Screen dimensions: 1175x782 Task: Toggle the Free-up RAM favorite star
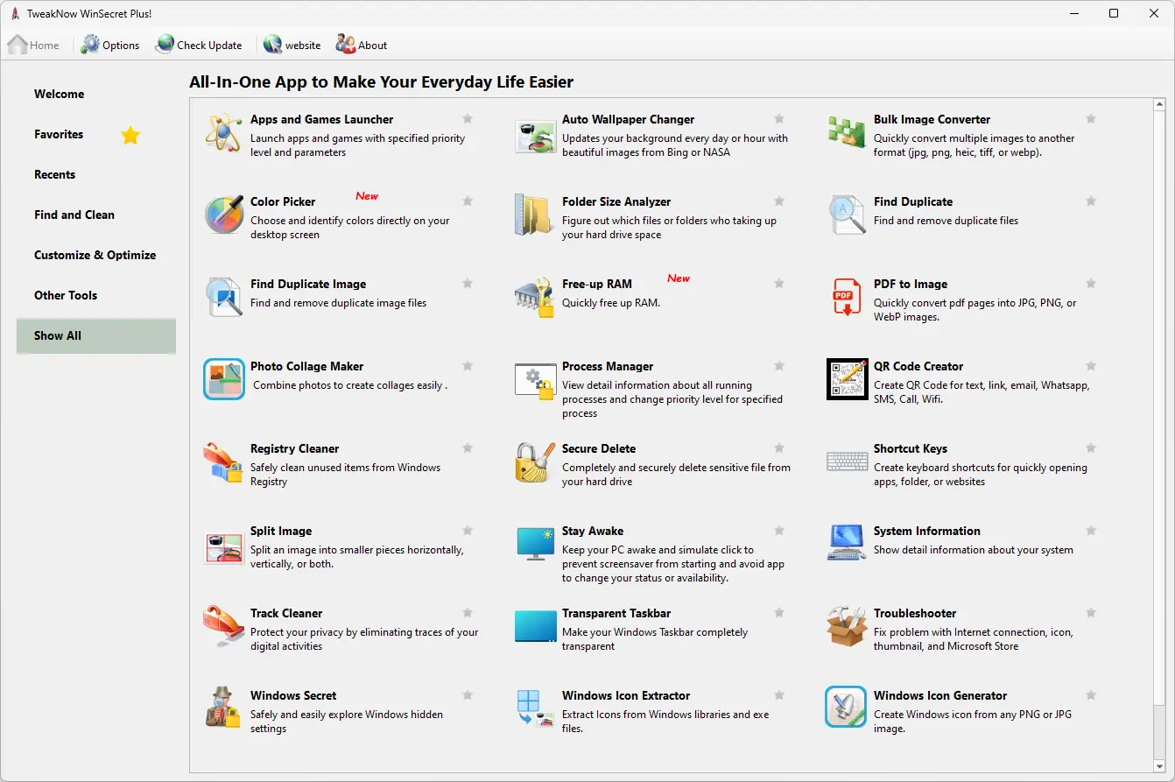[x=779, y=284]
